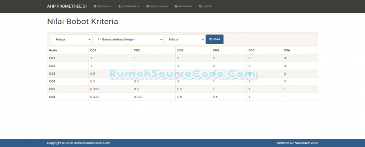The height and width of the screenshot is (147, 365).
Task: Click value 2 in row C02 column C04
Action: coord(214,66)
